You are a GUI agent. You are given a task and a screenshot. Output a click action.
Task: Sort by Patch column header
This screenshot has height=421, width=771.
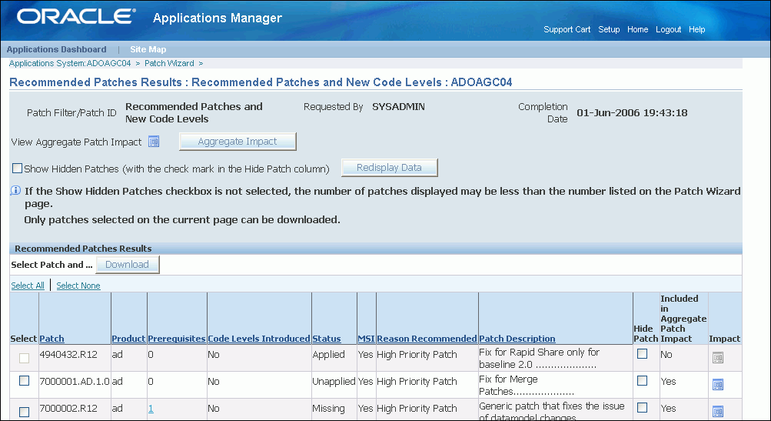click(52, 339)
